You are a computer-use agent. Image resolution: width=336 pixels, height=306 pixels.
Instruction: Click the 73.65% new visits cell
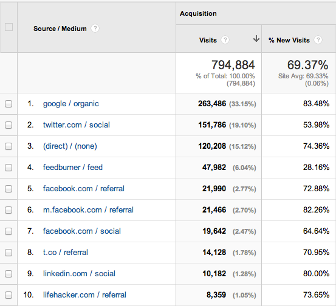[x=316, y=295]
